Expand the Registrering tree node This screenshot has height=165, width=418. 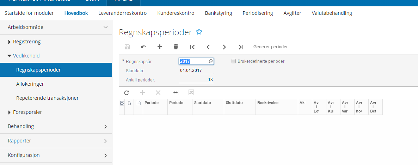10,42
